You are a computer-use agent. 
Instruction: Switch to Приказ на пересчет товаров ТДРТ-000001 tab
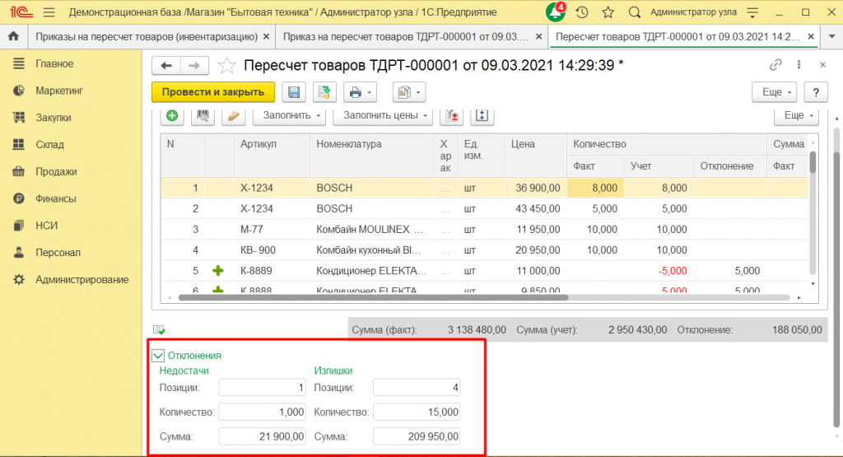click(x=406, y=36)
